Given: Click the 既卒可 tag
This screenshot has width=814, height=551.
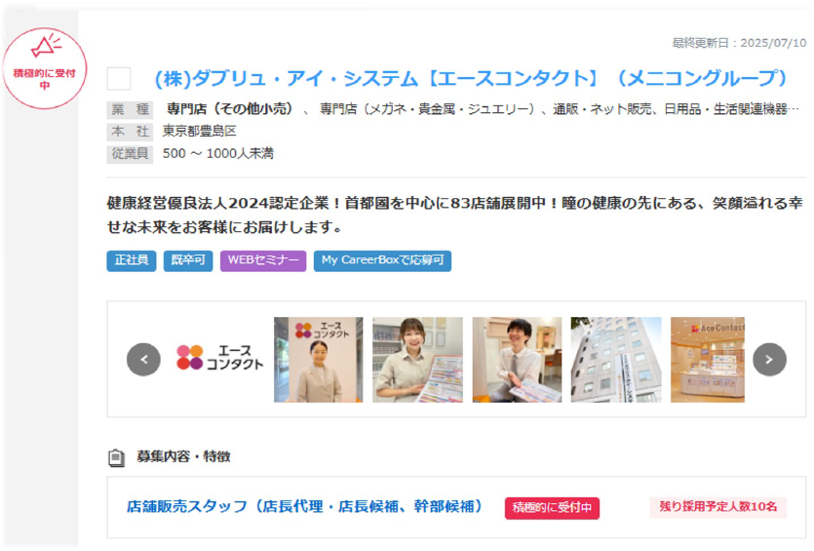Looking at the screenshot, I should [188, 260].
